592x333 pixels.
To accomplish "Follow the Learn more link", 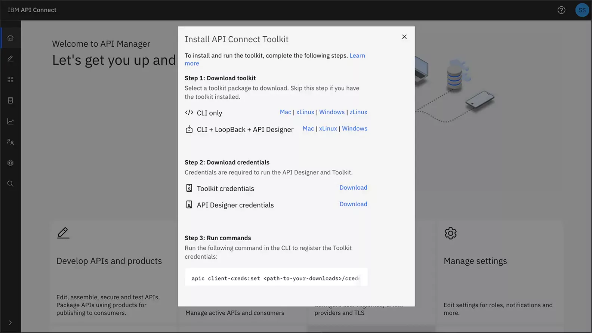I will pyautogui.click(x=357, y=56).
